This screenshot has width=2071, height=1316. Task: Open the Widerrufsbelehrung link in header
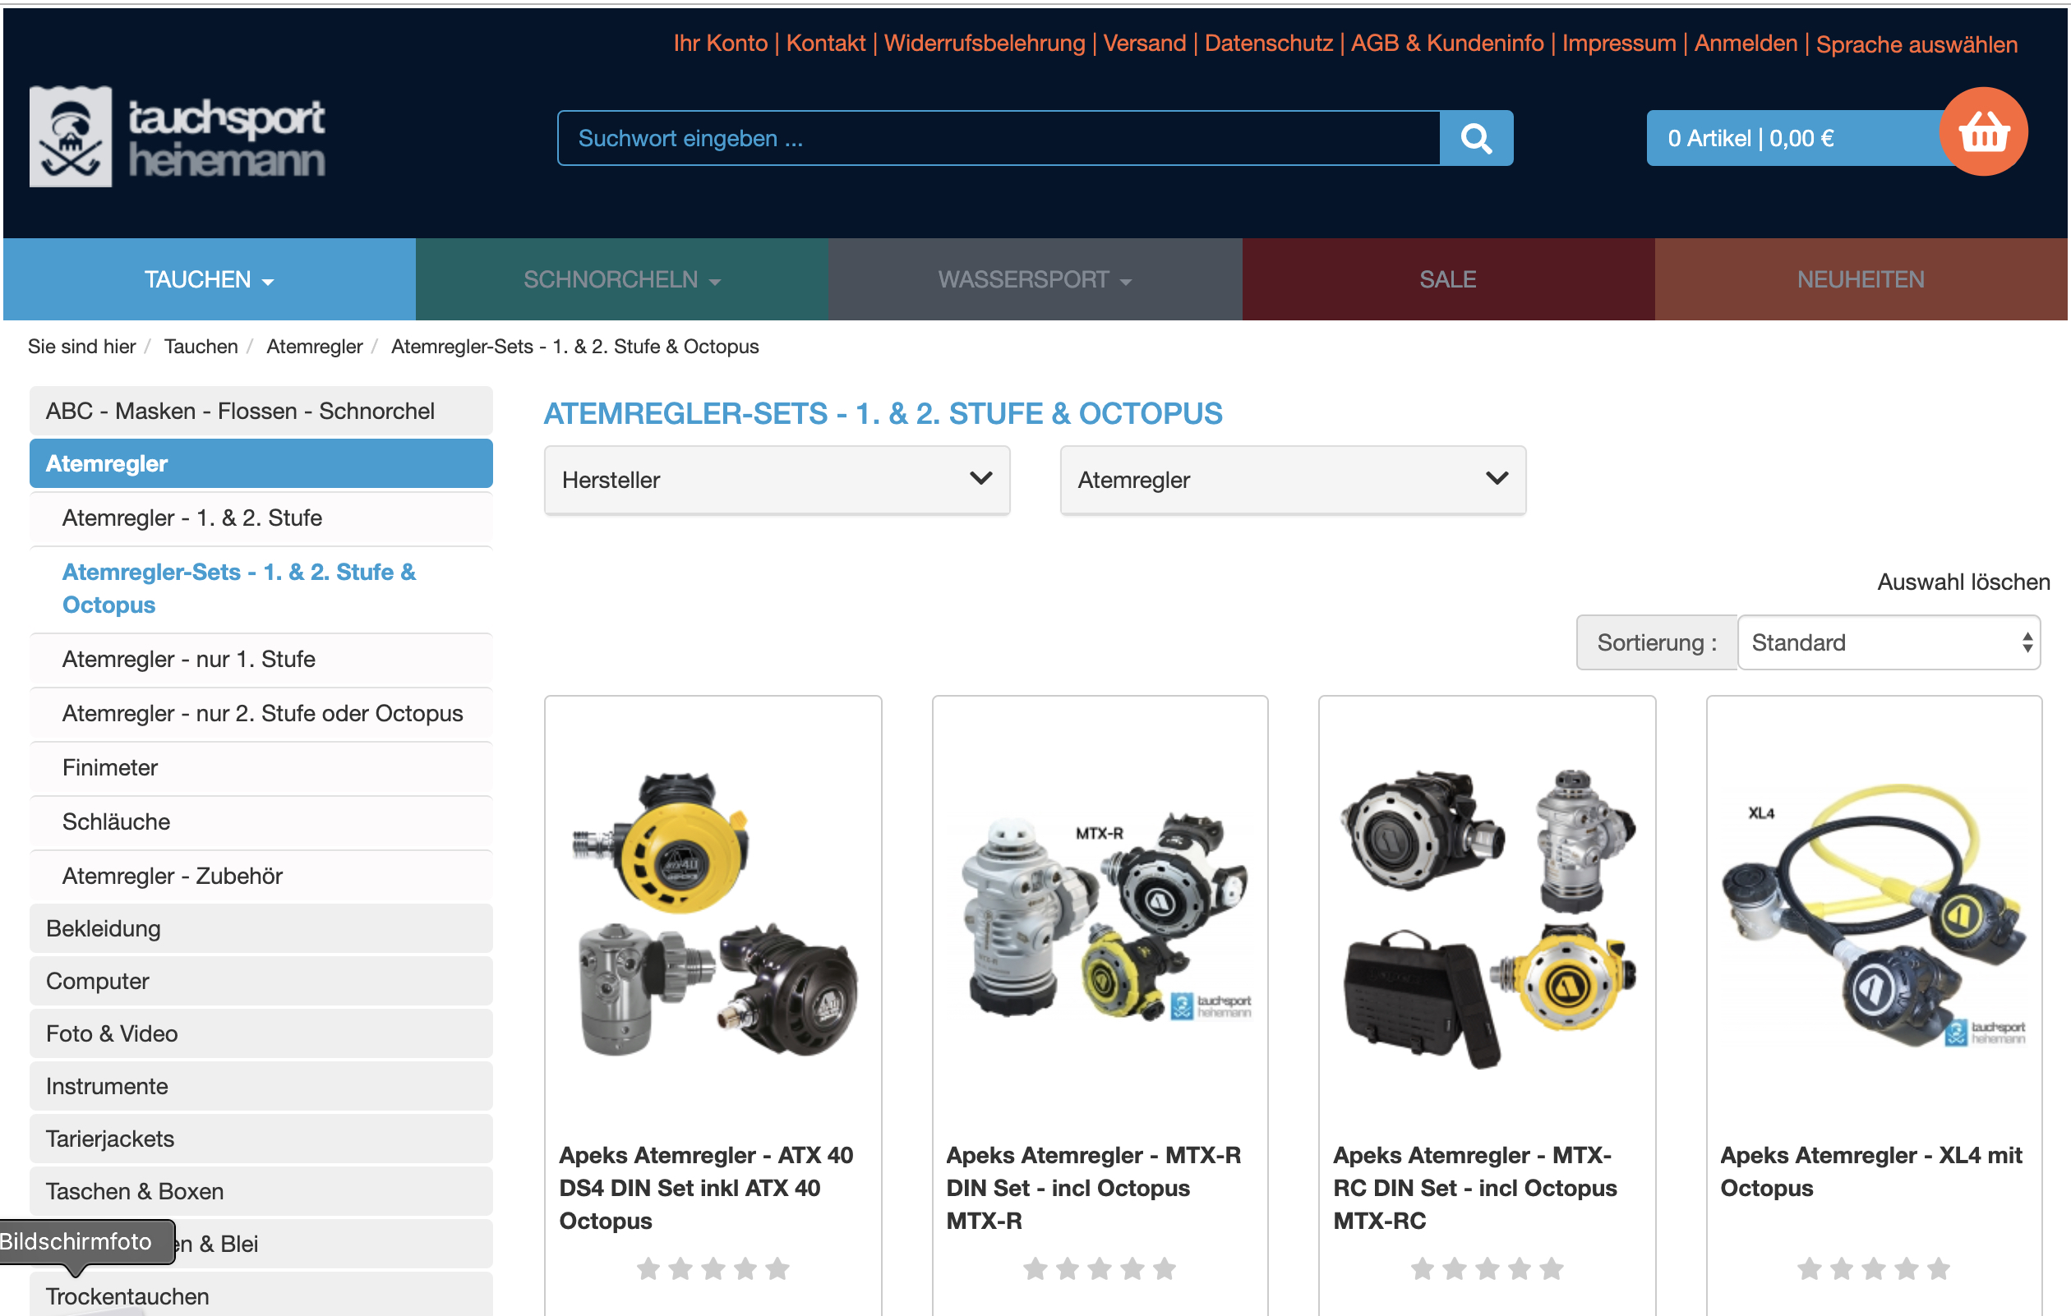point(984,43)
